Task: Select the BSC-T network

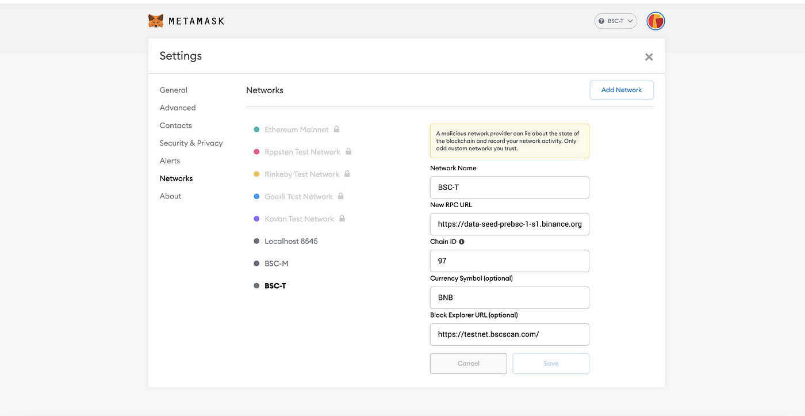Action: pyautogui.click(x=275, y=286)
